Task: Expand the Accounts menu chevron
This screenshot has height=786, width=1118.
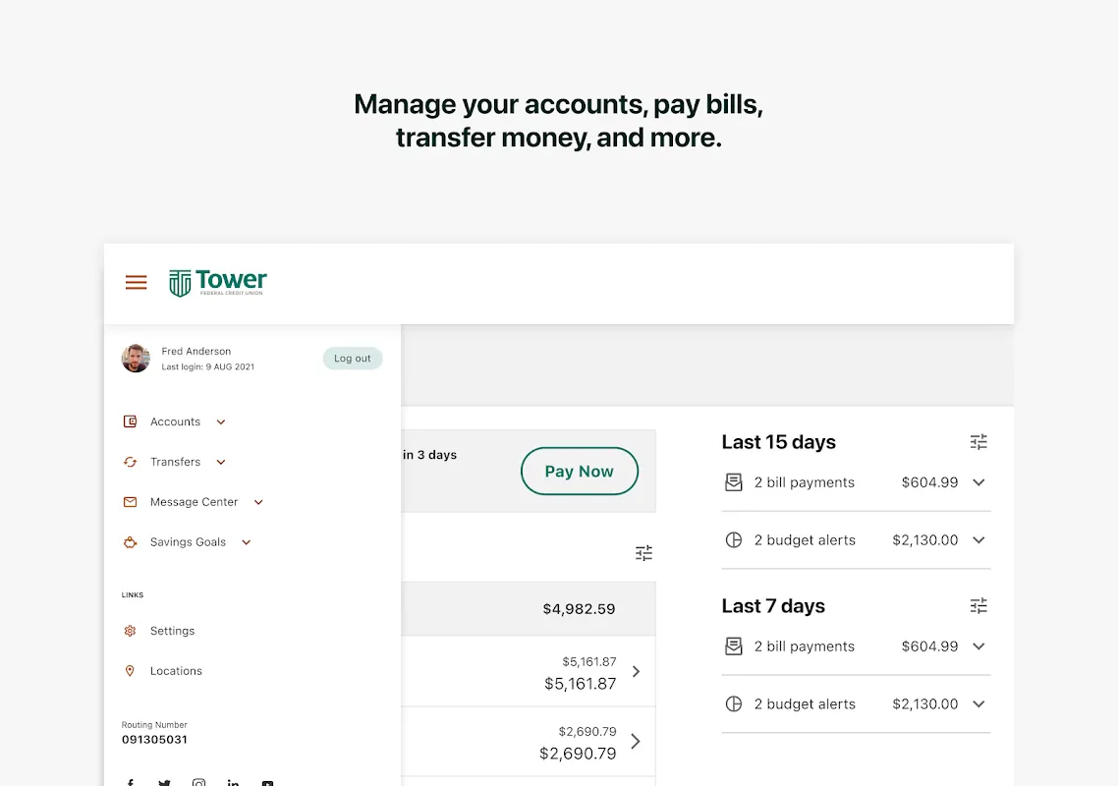Action: [x=221, y=422]
